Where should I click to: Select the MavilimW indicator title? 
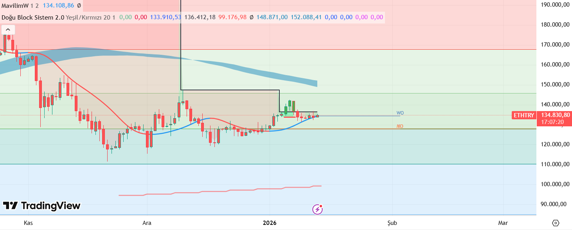click(x=15, y=6)
